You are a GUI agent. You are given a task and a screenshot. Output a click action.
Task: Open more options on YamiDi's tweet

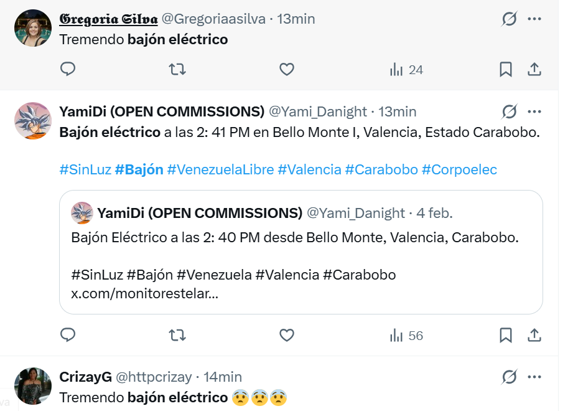coord(534,112)
